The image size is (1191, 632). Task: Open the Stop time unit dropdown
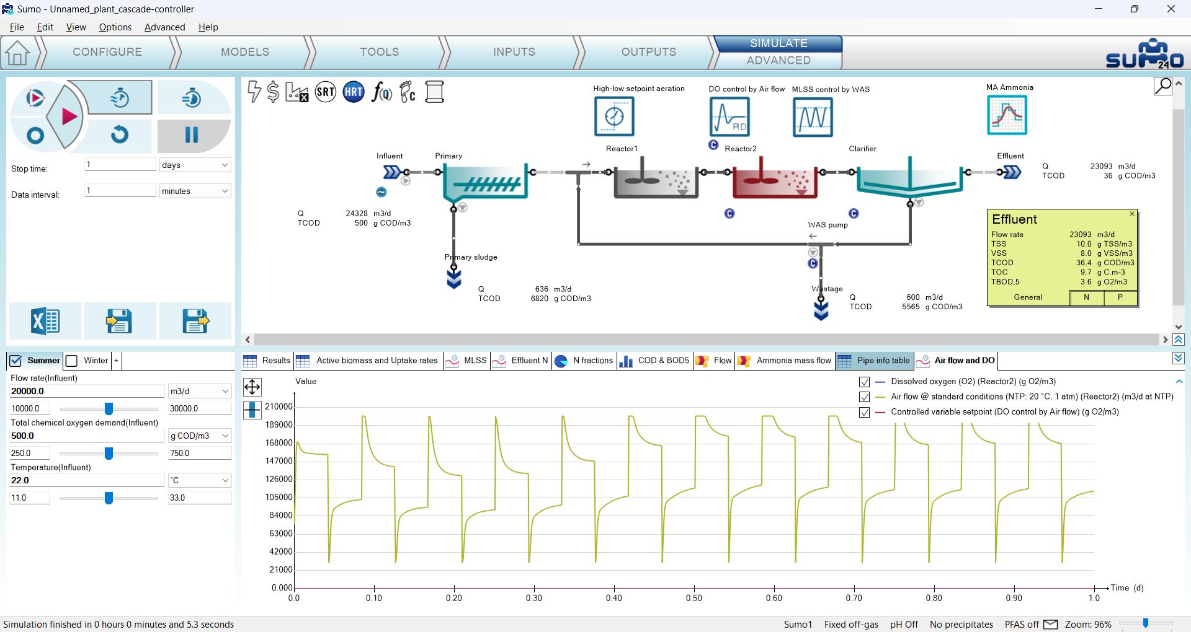tap(195, 165)
